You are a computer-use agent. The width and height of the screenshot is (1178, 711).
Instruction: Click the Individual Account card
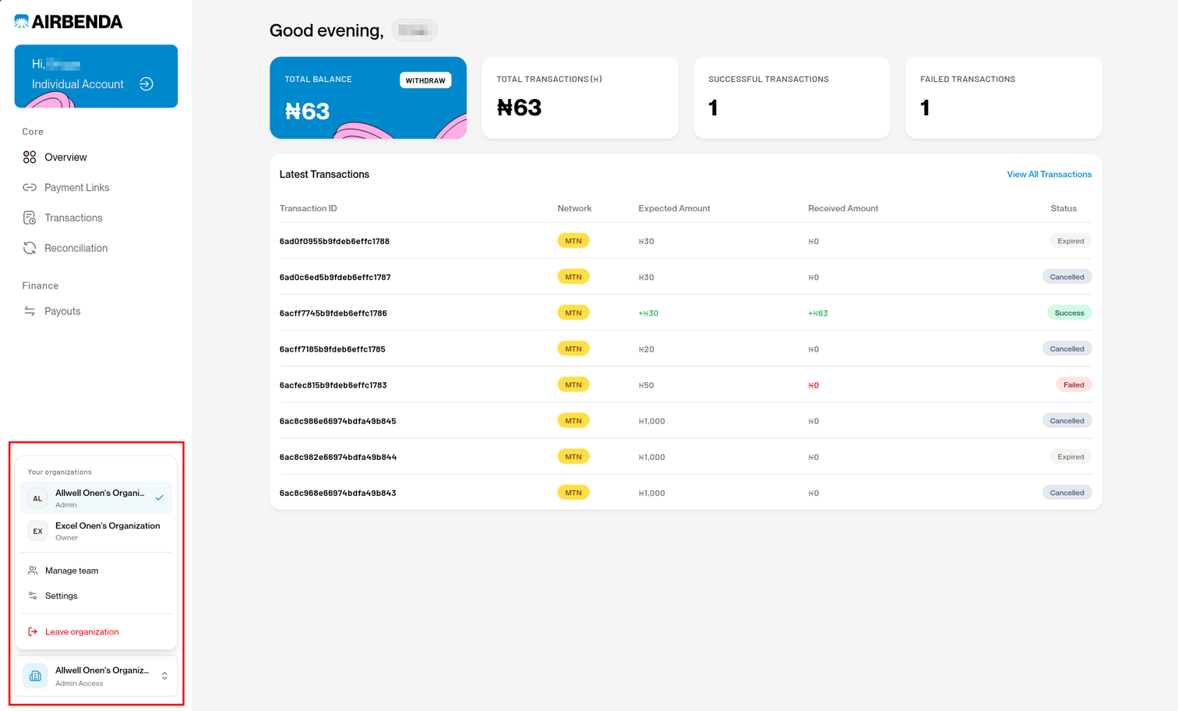point(96,76)
